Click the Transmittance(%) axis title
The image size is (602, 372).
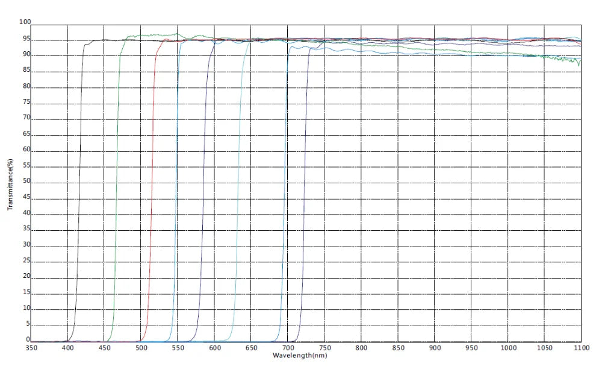point(10,184)
